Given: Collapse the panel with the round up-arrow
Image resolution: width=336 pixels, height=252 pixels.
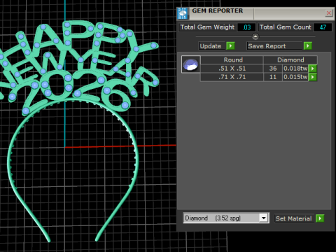Looking at the screenshot, I should click(x=255, y=36).
